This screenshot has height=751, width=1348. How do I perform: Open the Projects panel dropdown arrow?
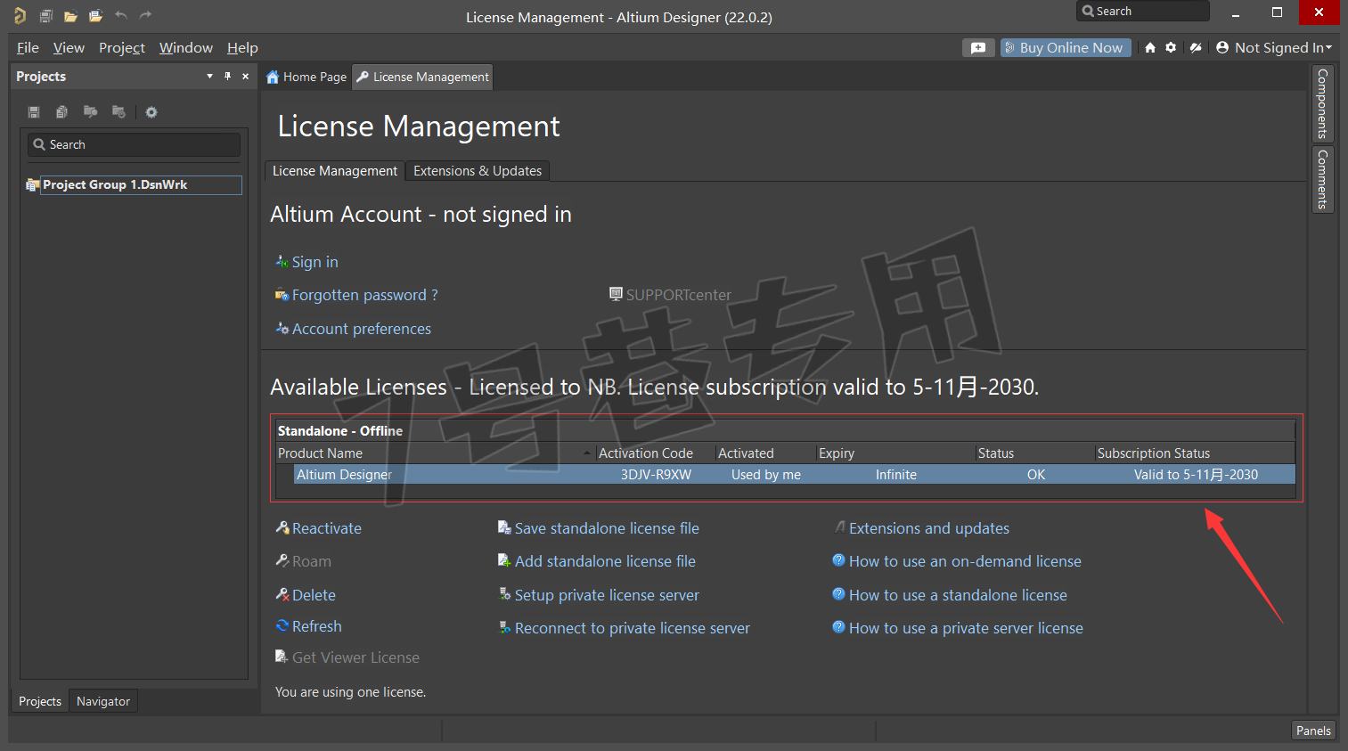point(209,77)
